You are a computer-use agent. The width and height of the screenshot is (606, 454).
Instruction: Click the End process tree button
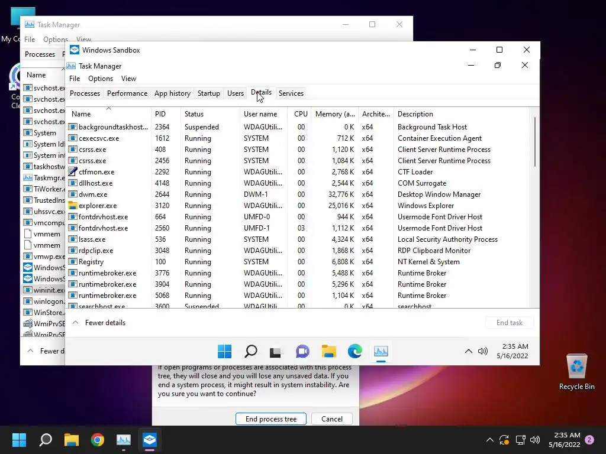coord(271,419)
